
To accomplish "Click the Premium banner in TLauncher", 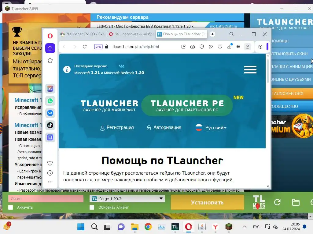I will coord(292,126).
